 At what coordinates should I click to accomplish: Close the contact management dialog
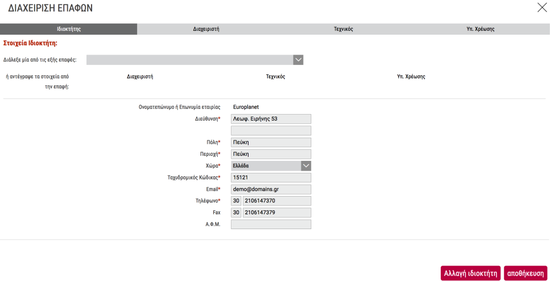click(542, 7)
